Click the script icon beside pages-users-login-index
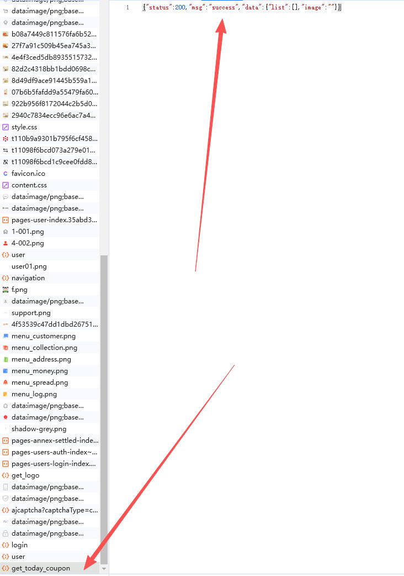Screen dimensions: 404x576 6,464
